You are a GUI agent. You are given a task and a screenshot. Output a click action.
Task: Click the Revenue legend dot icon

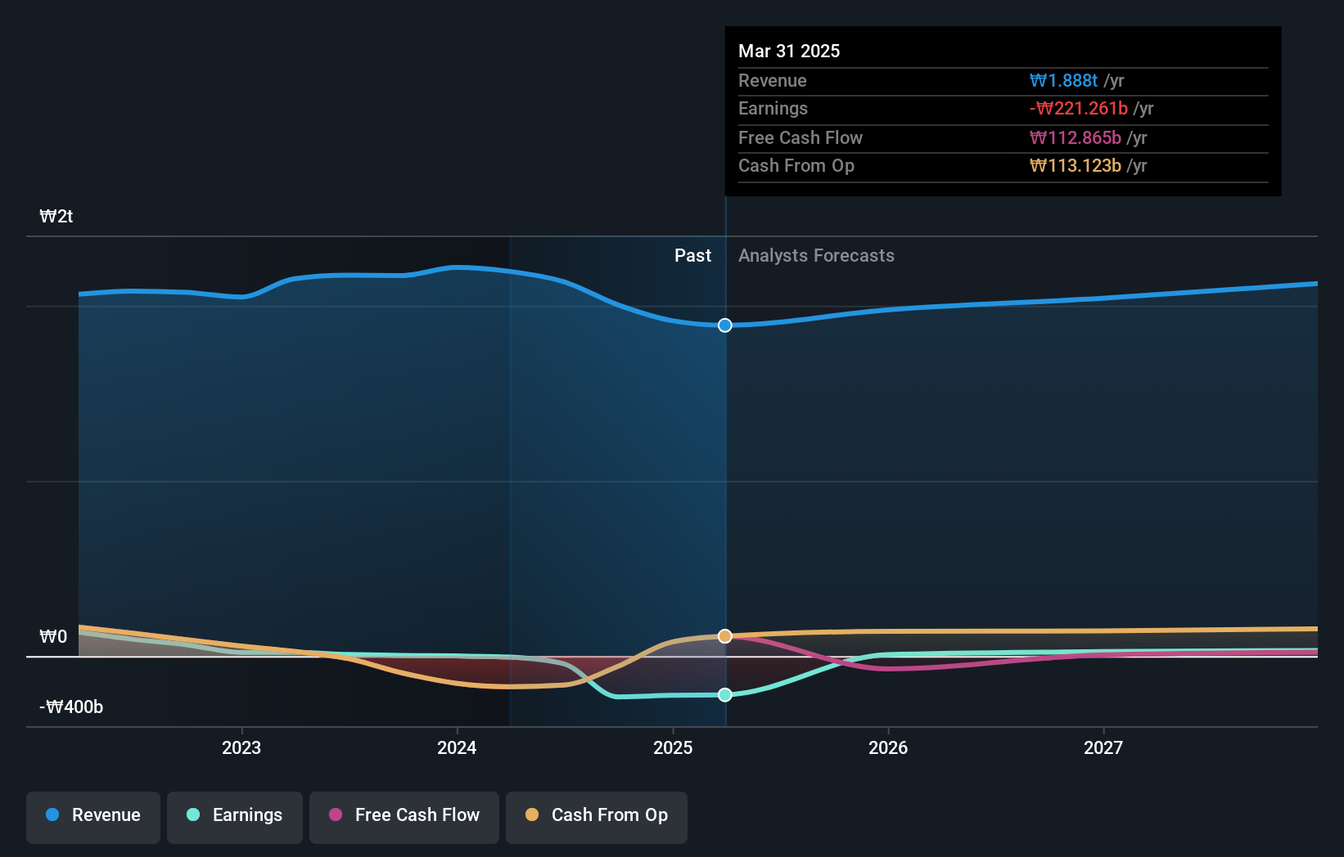[x=52, y=814]
